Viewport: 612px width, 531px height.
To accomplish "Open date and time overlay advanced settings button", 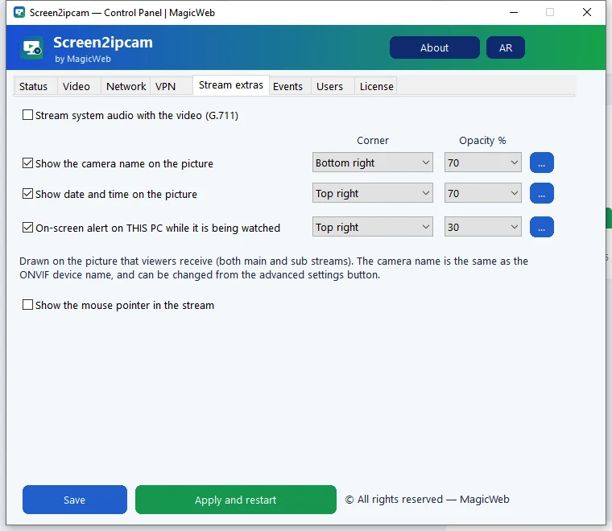I will click(541, 193).
